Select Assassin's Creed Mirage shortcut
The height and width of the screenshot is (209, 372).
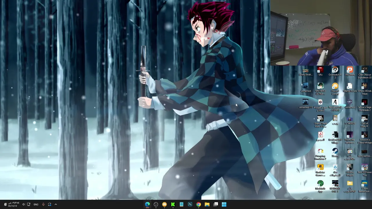364,138
